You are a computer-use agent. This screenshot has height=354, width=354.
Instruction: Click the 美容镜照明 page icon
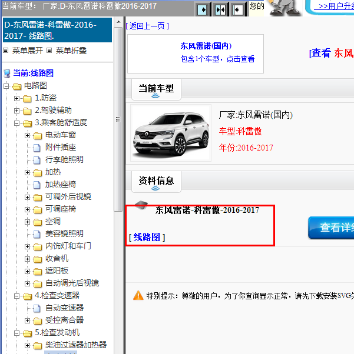(x=37, y=235)
